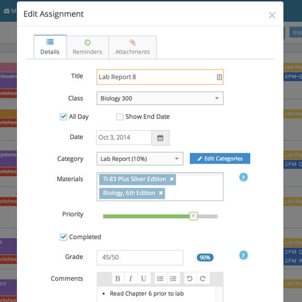Screen dimensions: 302x302
Task: Remove TI-83 Plus Silver Edition material
Action: (x=172, y=179)
